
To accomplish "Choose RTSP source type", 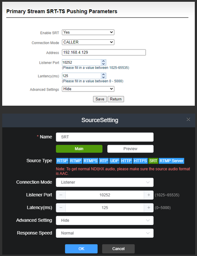I will [x=62, y=161].
